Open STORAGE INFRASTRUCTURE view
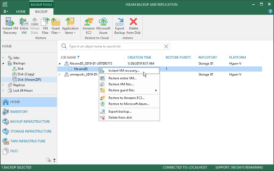 (x=29, y=131)
